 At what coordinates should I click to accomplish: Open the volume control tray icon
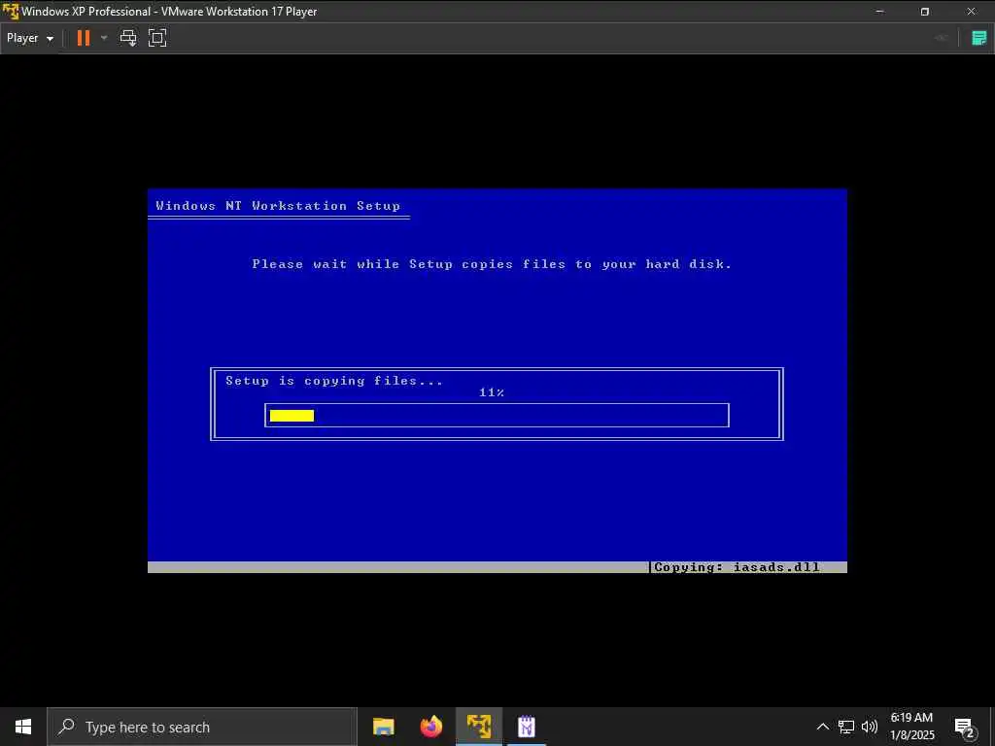coord(870,727)
